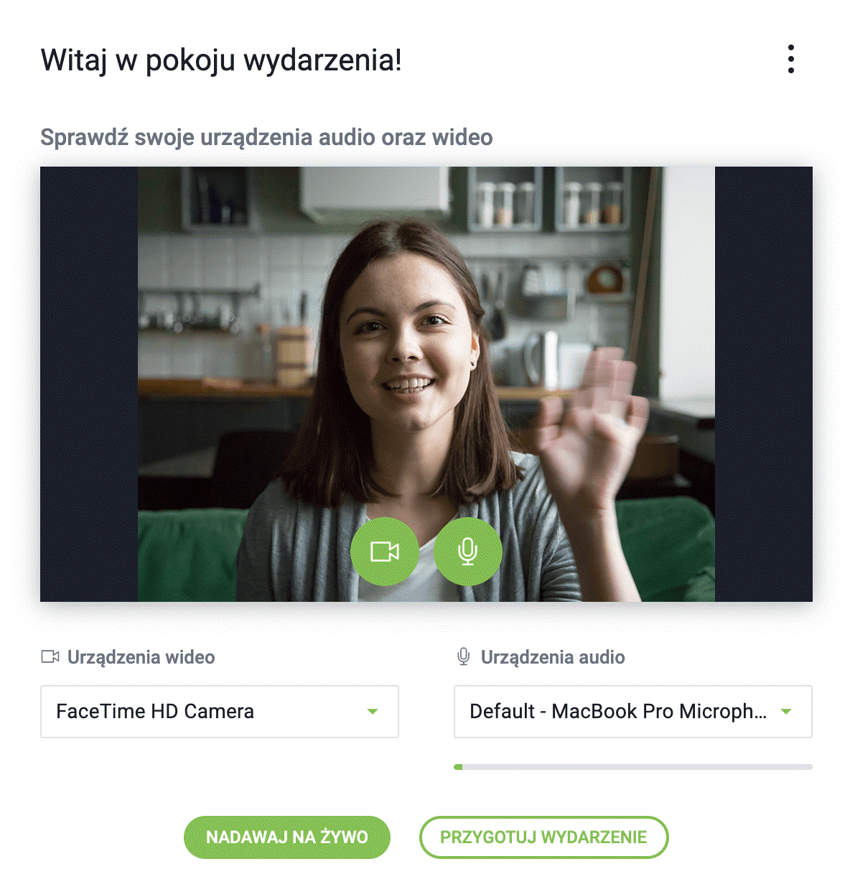Click the dark left bar of the video preview
This screenshot has height=892, width=850.
click(88, 384)
